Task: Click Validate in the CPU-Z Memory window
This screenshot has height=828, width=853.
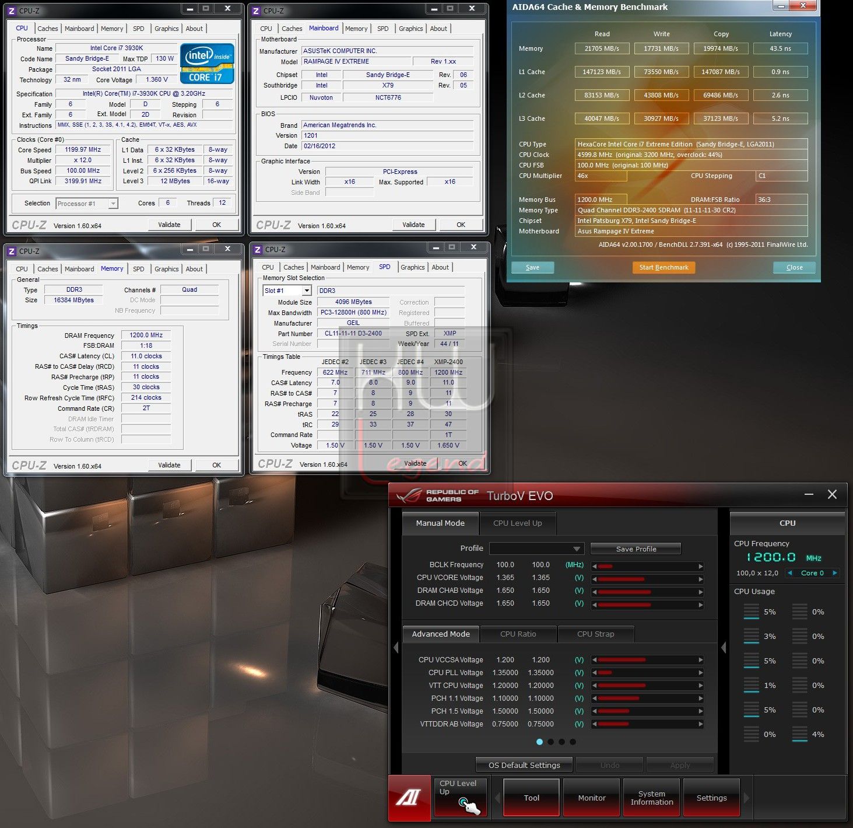Action: click(x=169, y=465)
